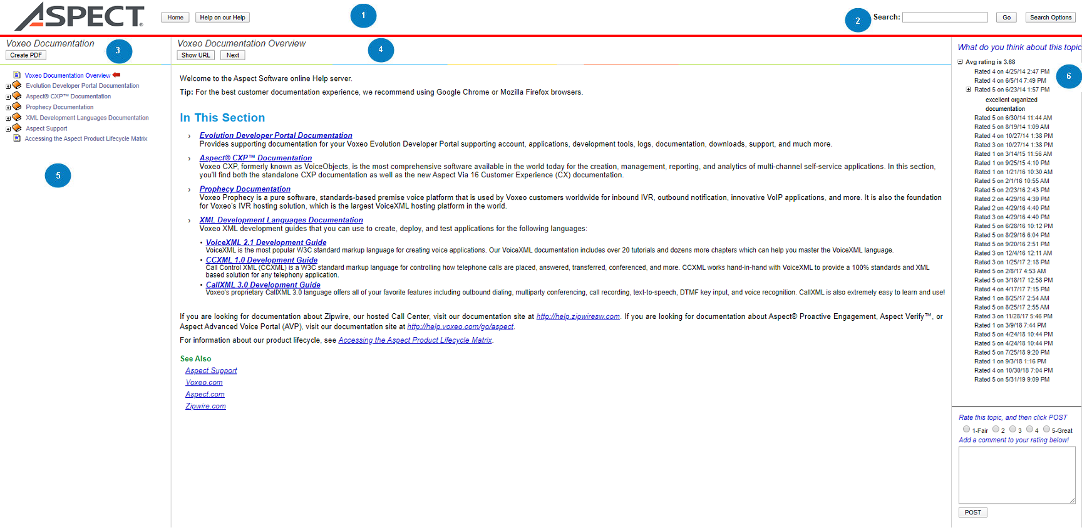Click the Aspect Support book icon

coord(18,128)
